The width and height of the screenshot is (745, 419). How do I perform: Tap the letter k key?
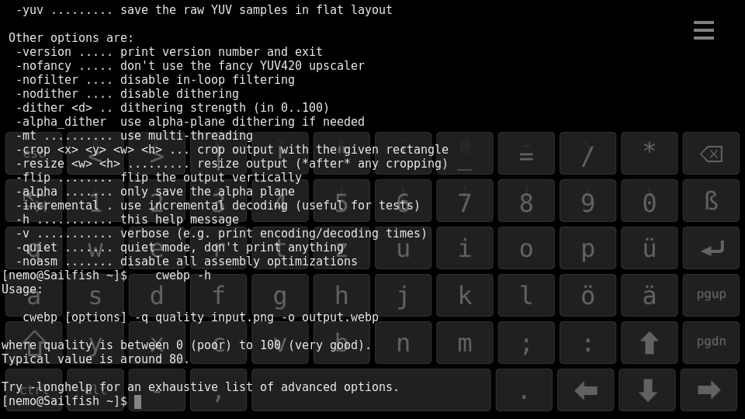[x=464, y=295]
